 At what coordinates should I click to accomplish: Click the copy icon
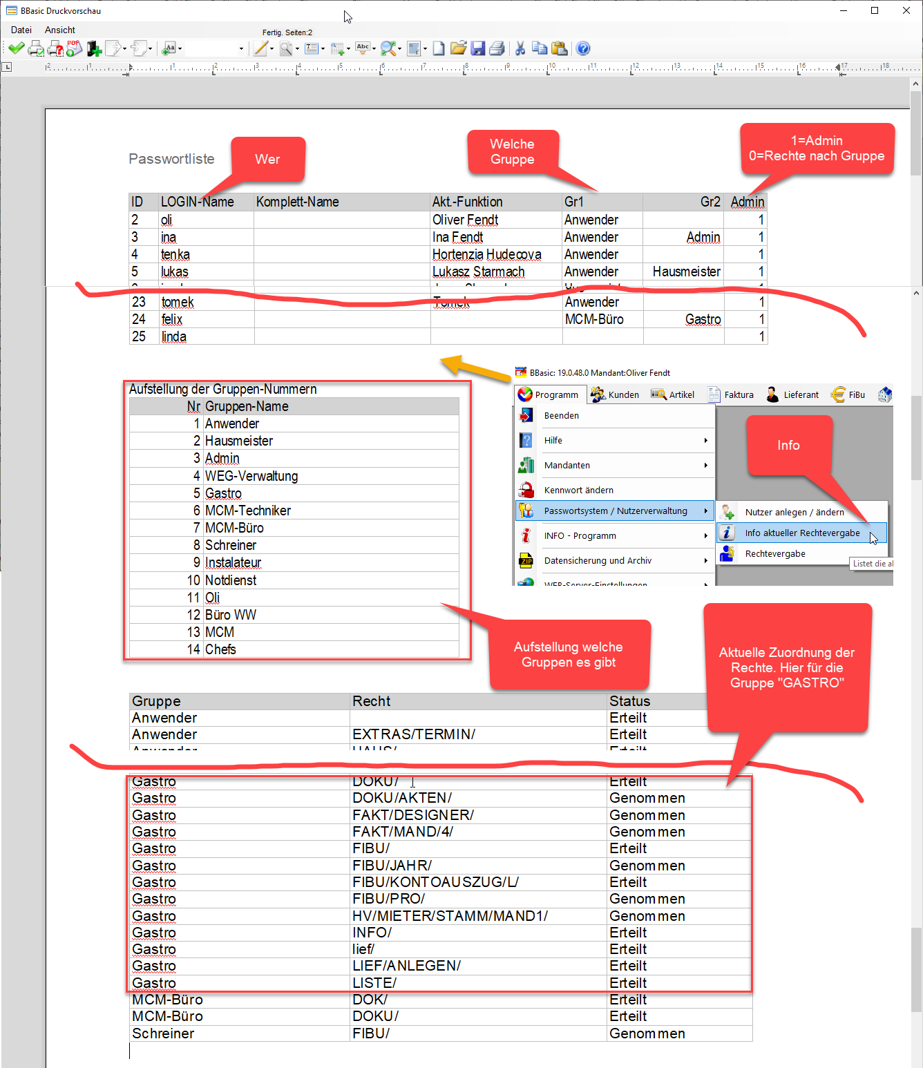click(540, 48)
